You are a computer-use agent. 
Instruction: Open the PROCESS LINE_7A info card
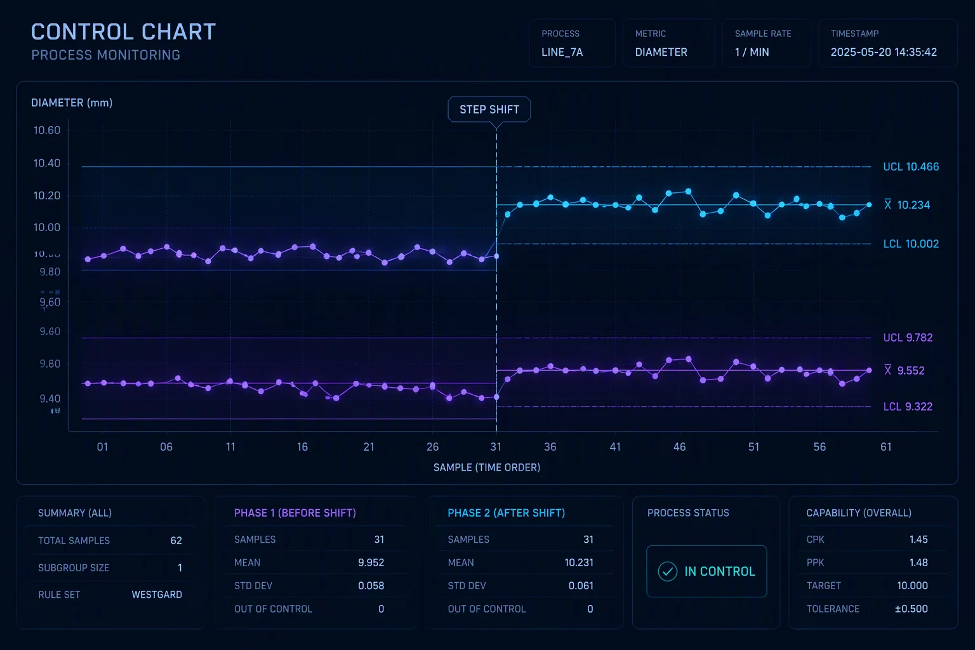(x=572, y=43)
